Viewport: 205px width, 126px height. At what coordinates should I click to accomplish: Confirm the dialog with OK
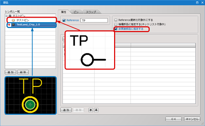(174, 119)
